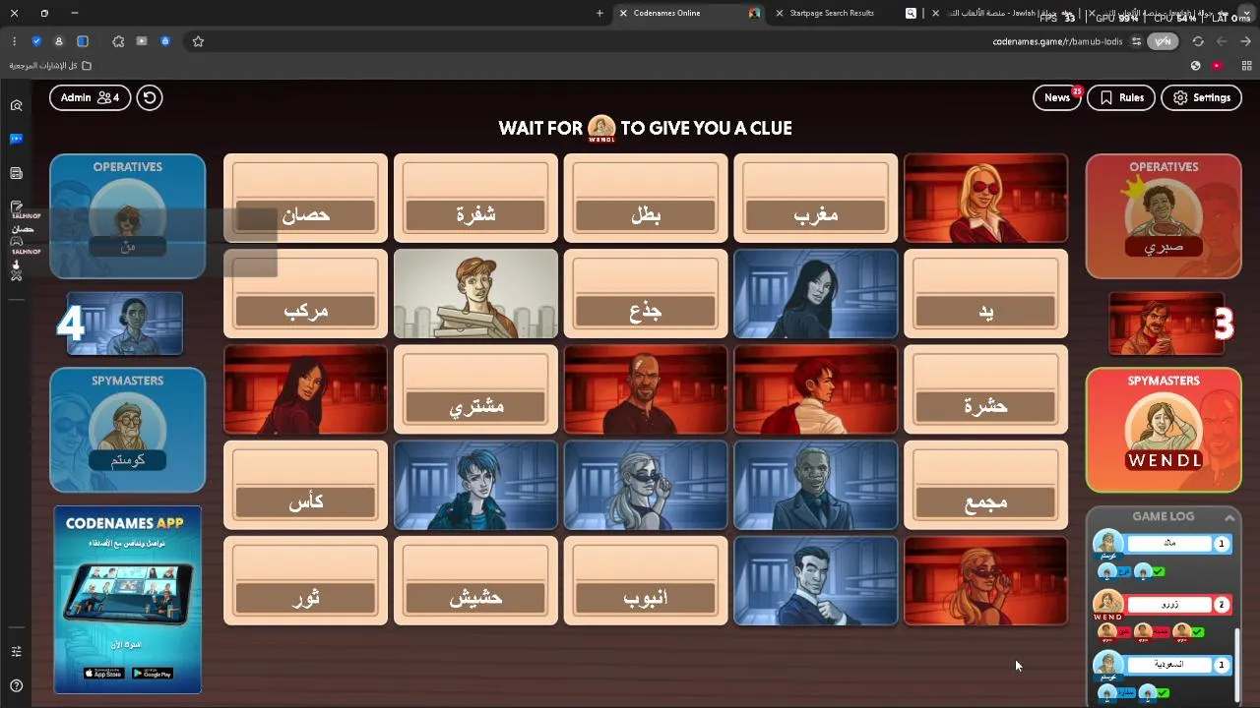Click the blue team Spymasters panel
Screen dimensions: 1260x708
[128, 430]
